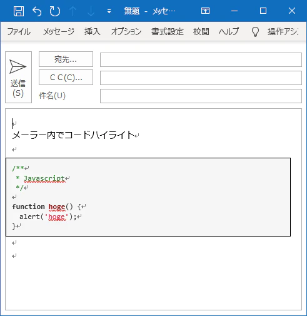Click the hoge function name
Image resolution: width=307 pixels, height=316 pixels.
[57, 206]
